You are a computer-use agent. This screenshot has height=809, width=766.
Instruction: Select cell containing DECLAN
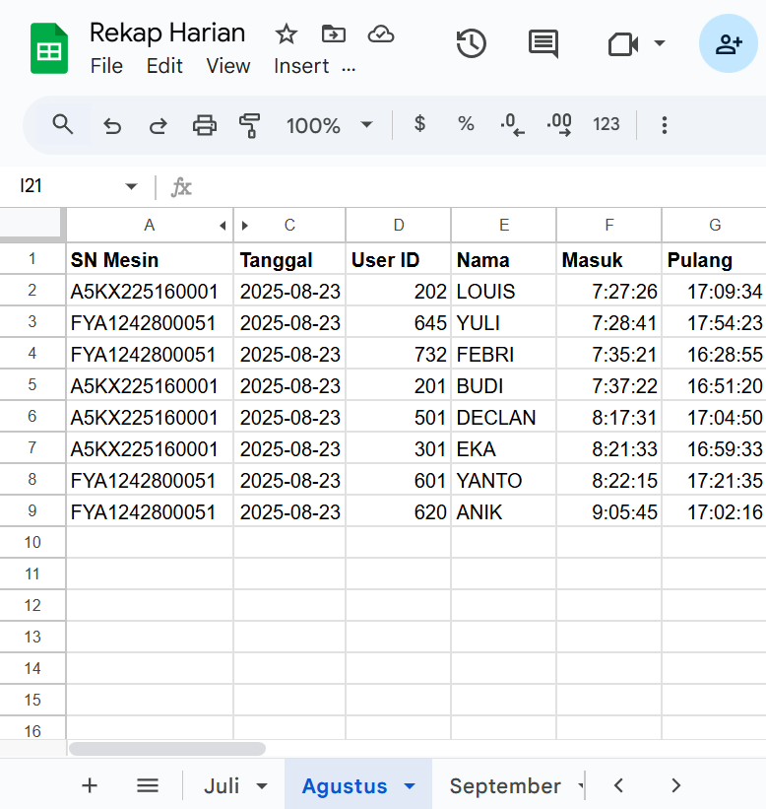coord(503,418)
